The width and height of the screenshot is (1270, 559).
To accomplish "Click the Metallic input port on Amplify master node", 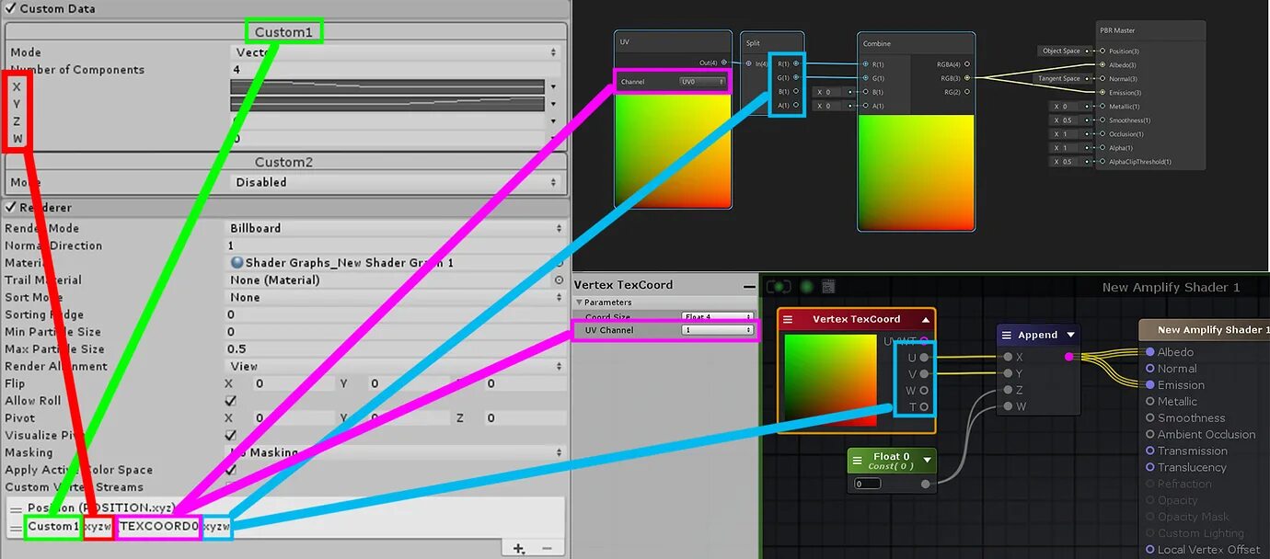I will (1149, 402).
